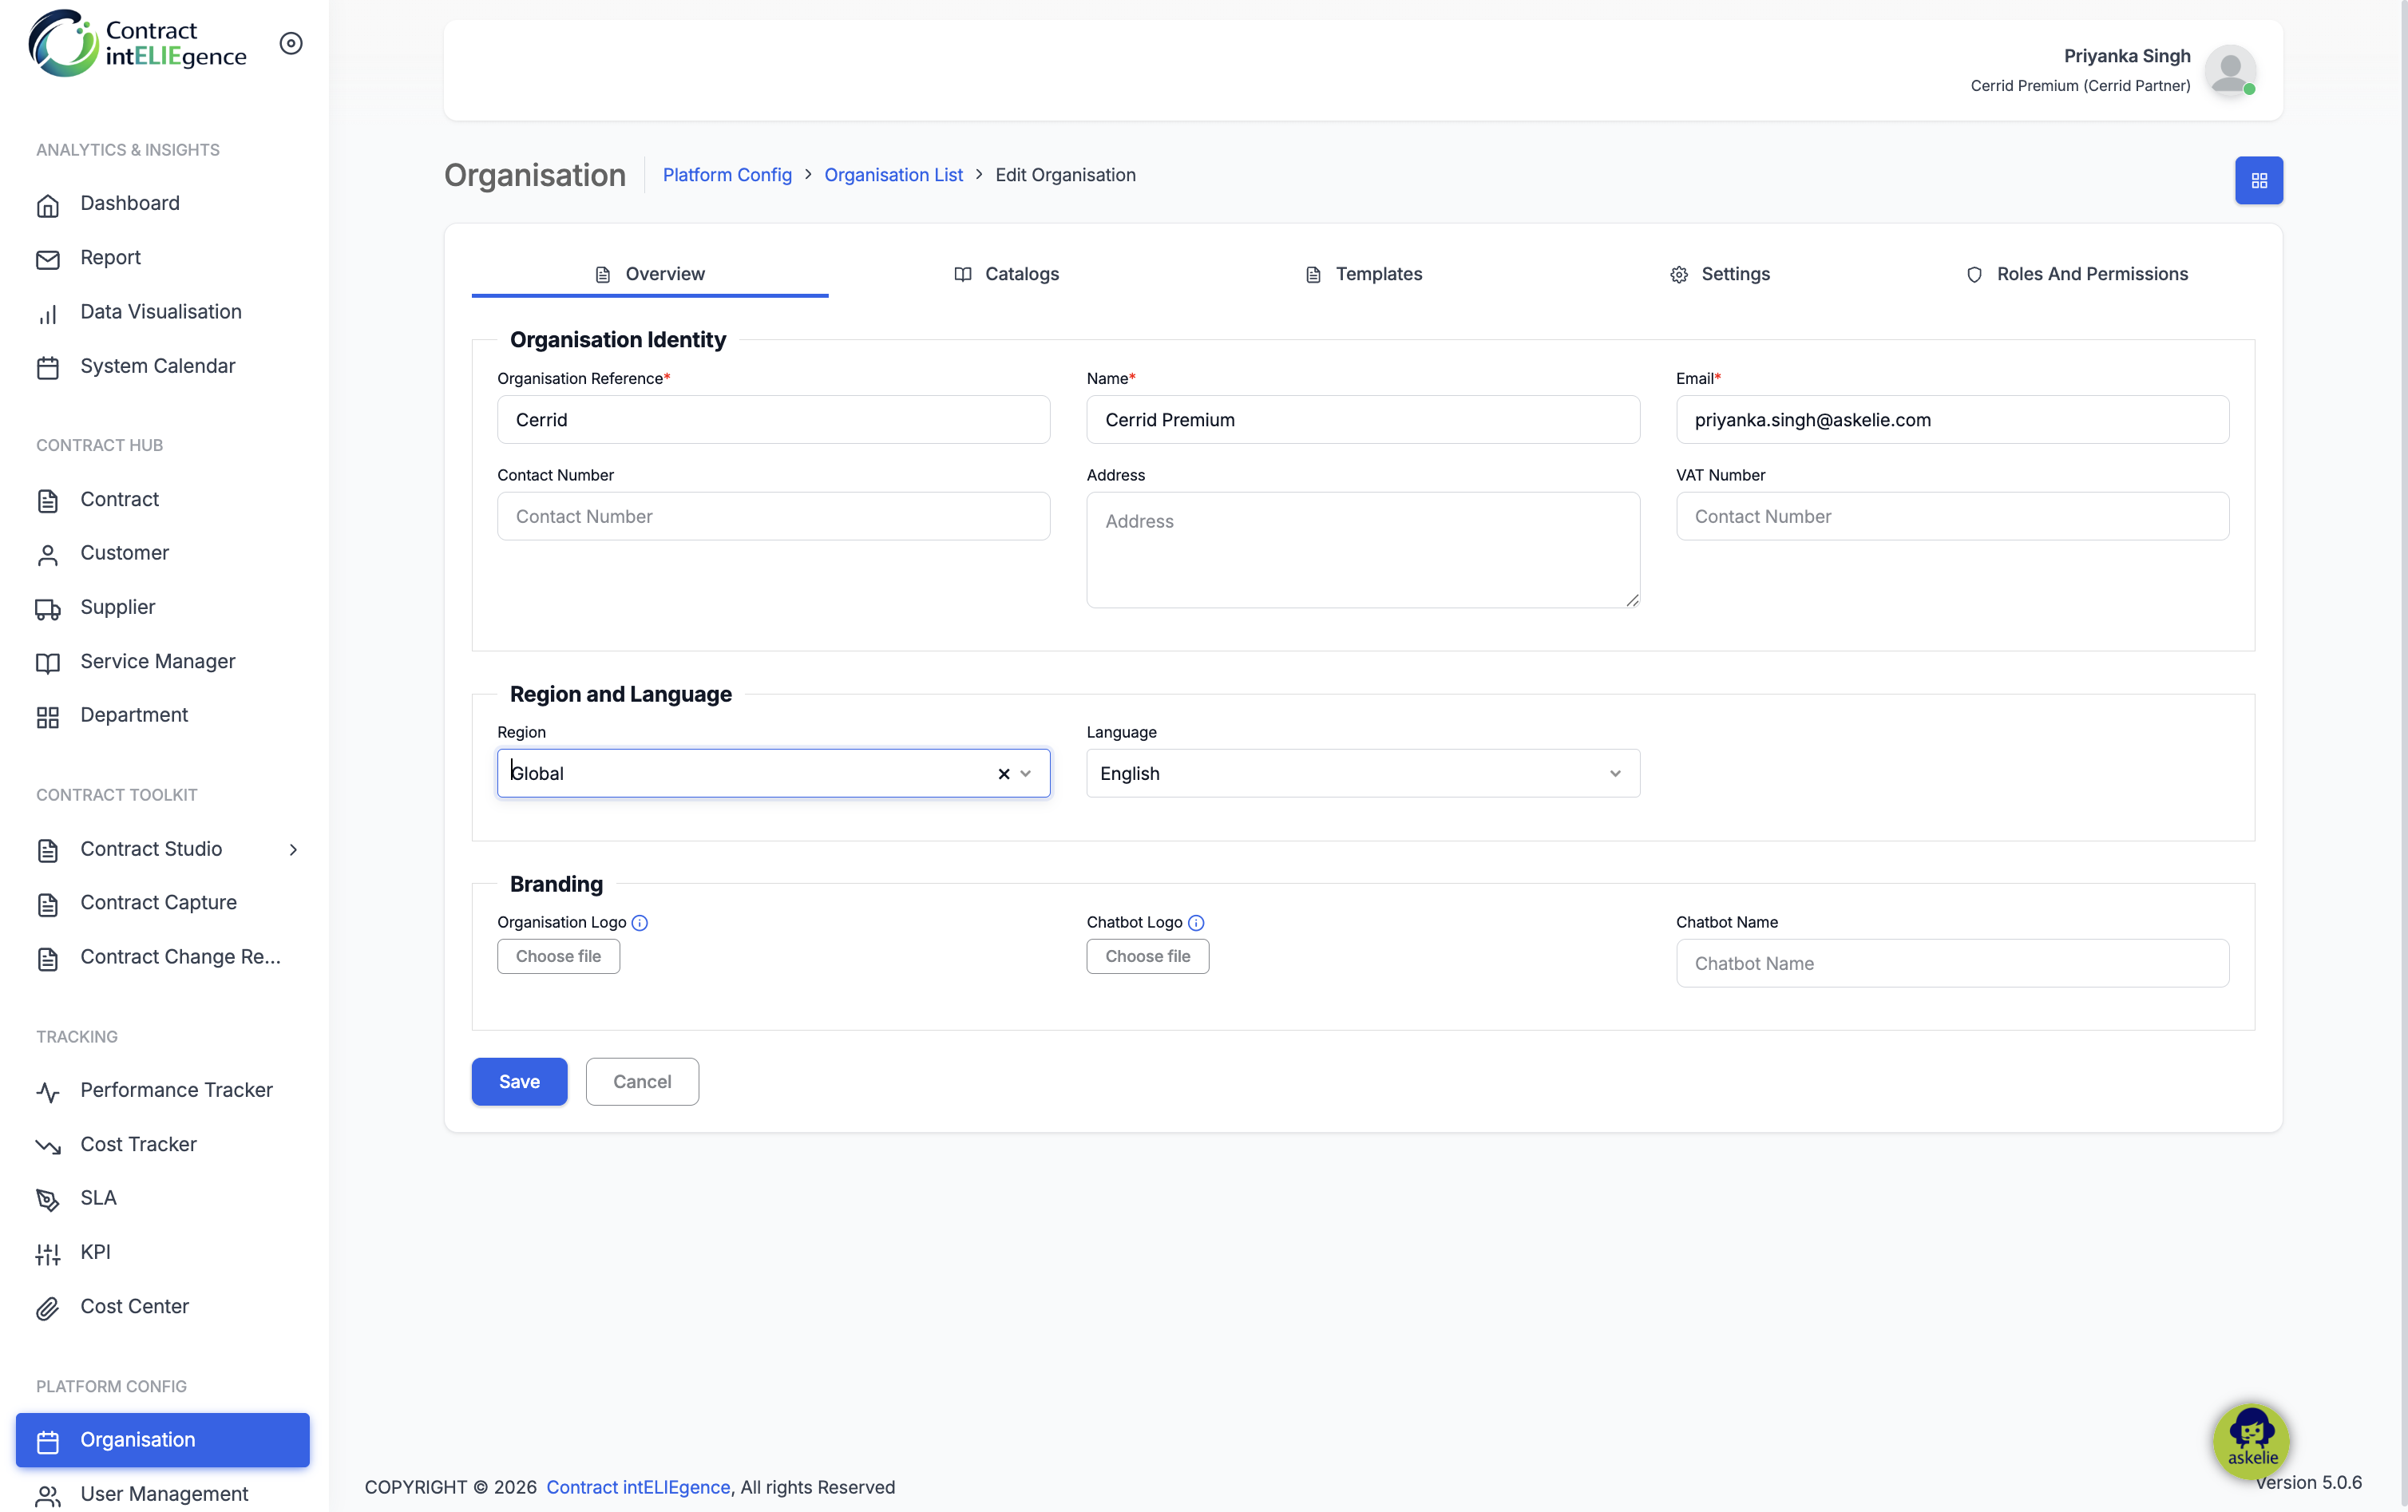The height and width of the screenshot is (1512, 2408).
Task: Click Service Manager book icon
Action: click(x=48, y=663)
